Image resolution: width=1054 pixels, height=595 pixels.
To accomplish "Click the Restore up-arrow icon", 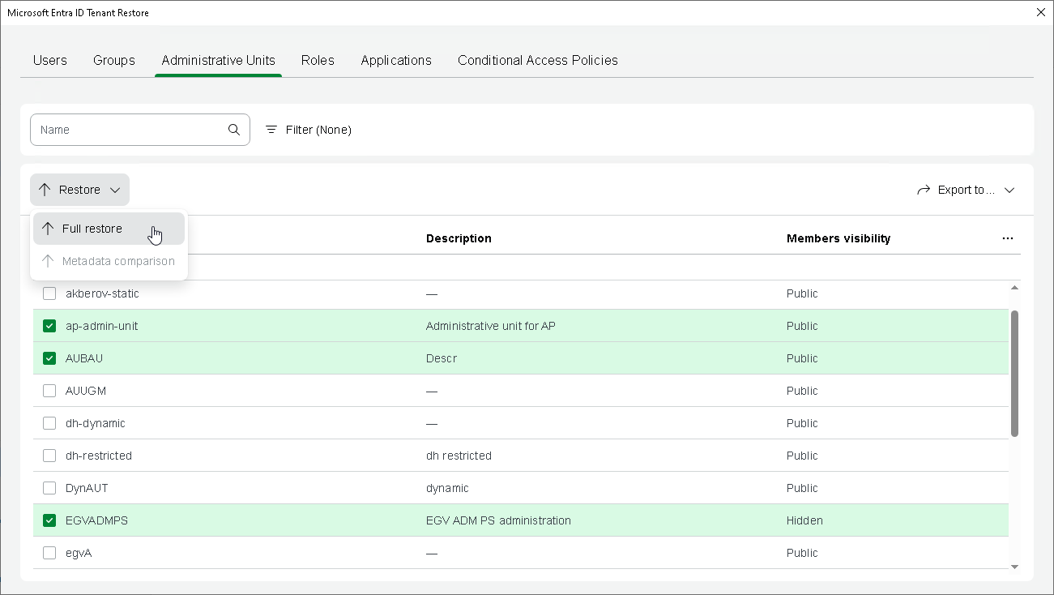I will pos(45,190).
